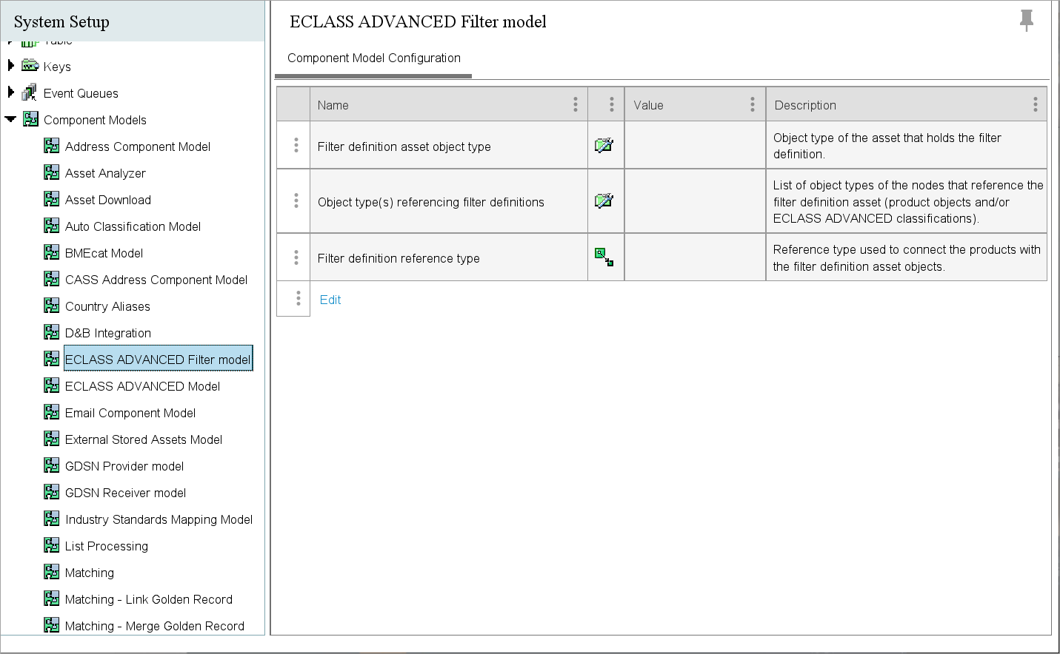Open the kebab menu on the Name column

[x=576, y=104]
